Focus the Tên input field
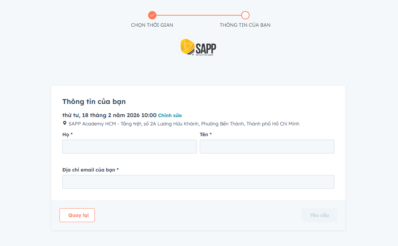398x246 pixels. [267, 147]
